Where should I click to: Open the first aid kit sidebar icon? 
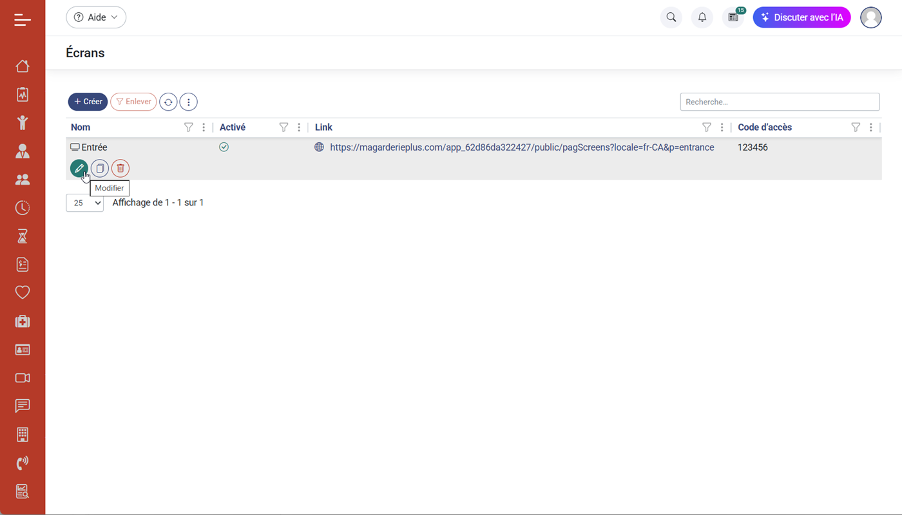pos(23,321)
